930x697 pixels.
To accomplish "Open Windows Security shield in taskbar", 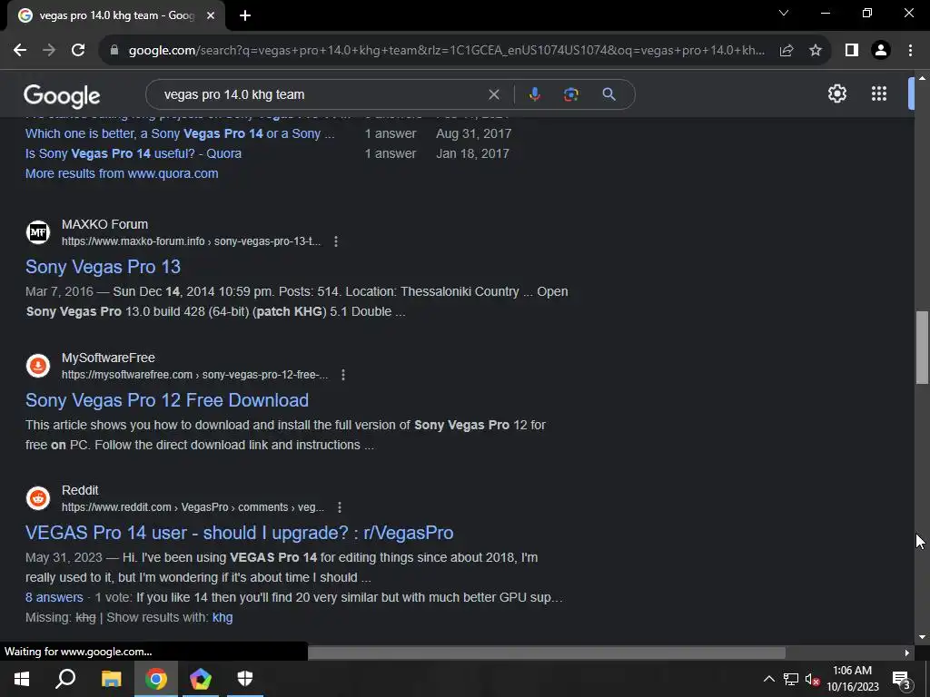I will click(245, 679).
